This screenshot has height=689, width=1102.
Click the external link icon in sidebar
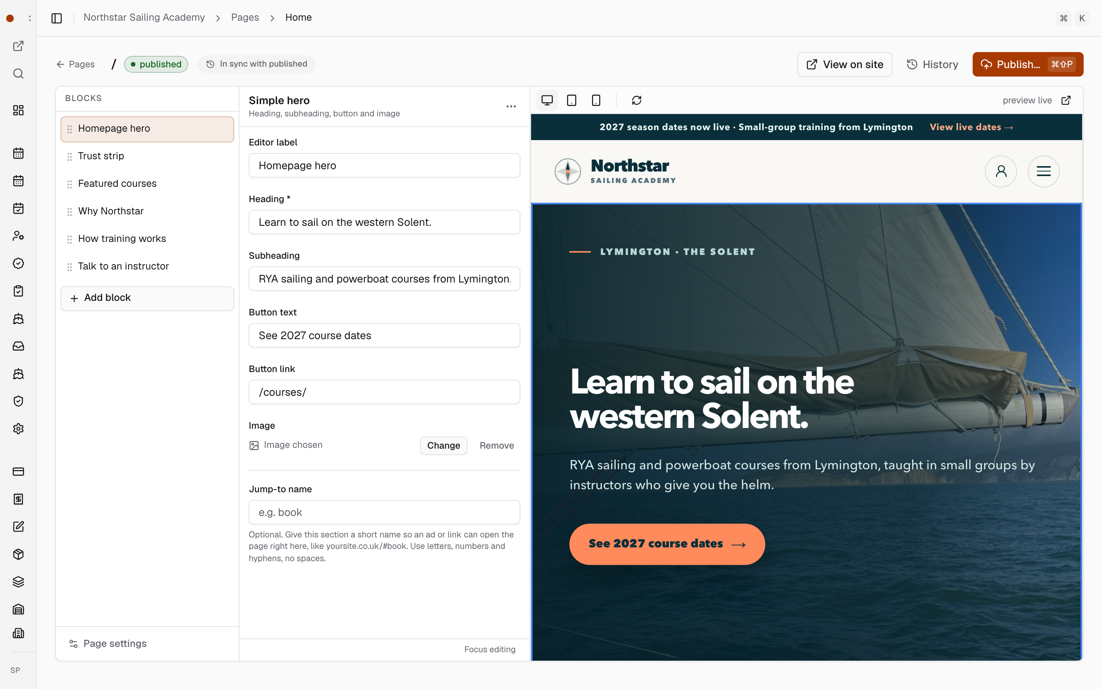pos(18,46)
